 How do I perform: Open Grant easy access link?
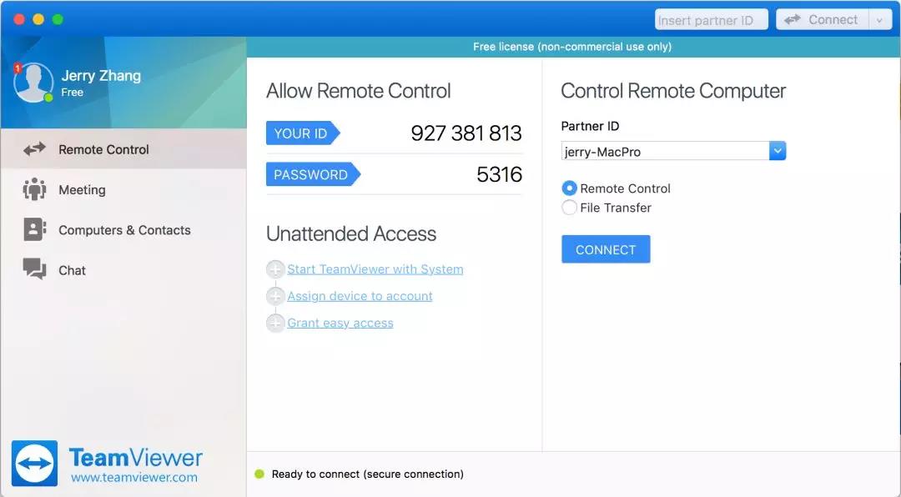340,323
